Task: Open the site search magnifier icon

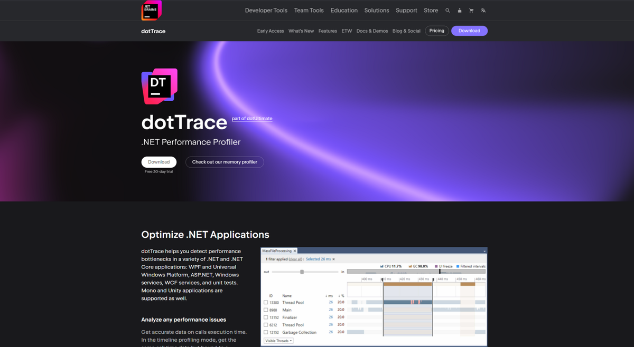Action: tap(447, 11)
